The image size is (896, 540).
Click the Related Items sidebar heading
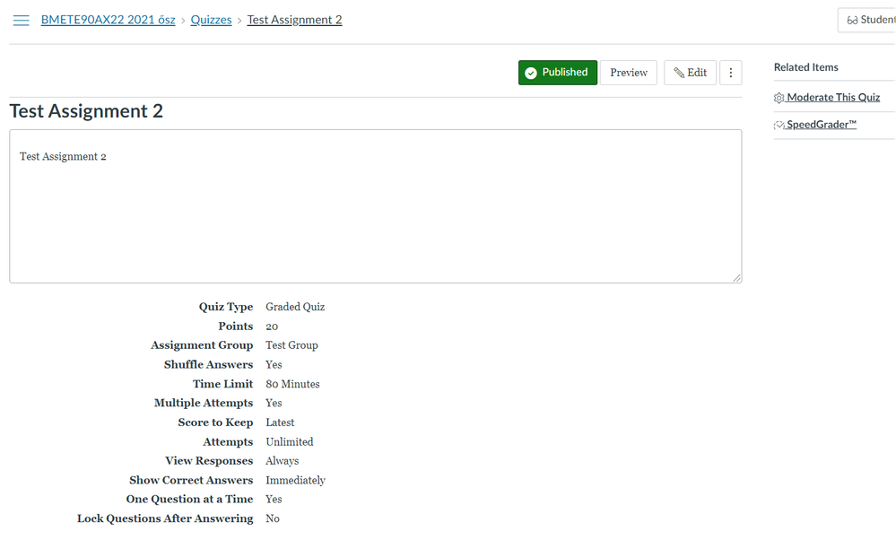click(x=805, y=67)
